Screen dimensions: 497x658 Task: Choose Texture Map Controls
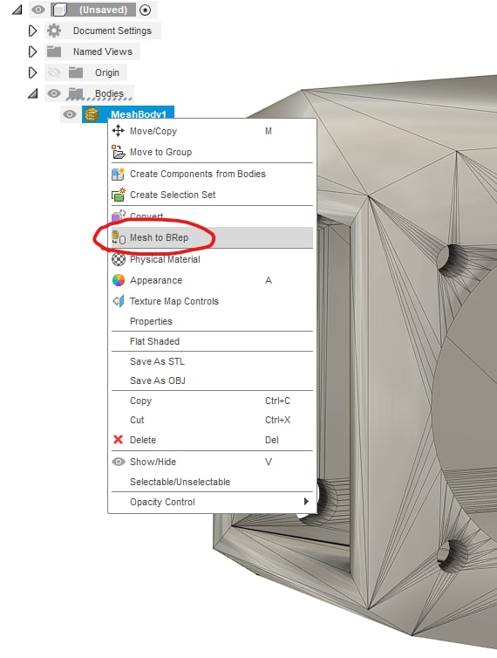pos(212,301)
